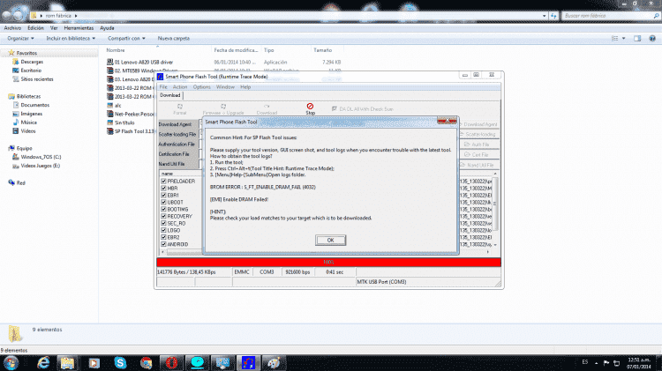Click the Stop icon in Flash Tool

point(310,107)
